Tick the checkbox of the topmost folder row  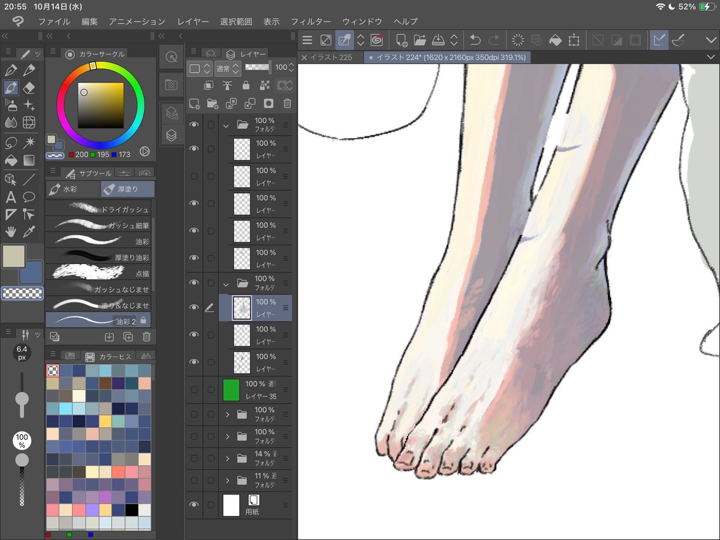point(211,125)
